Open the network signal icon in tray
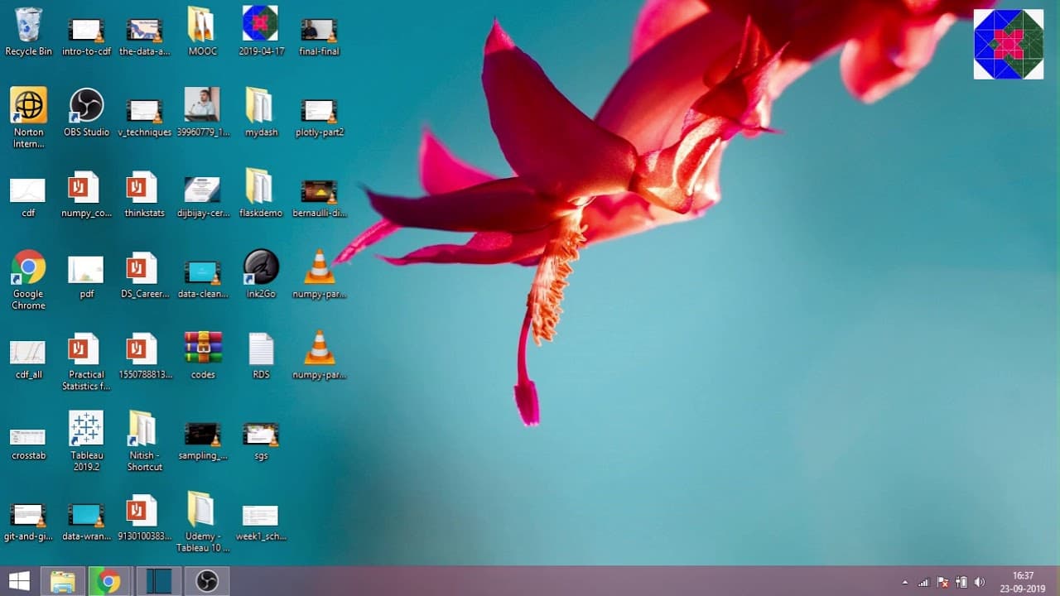 (x=923, y=582)
